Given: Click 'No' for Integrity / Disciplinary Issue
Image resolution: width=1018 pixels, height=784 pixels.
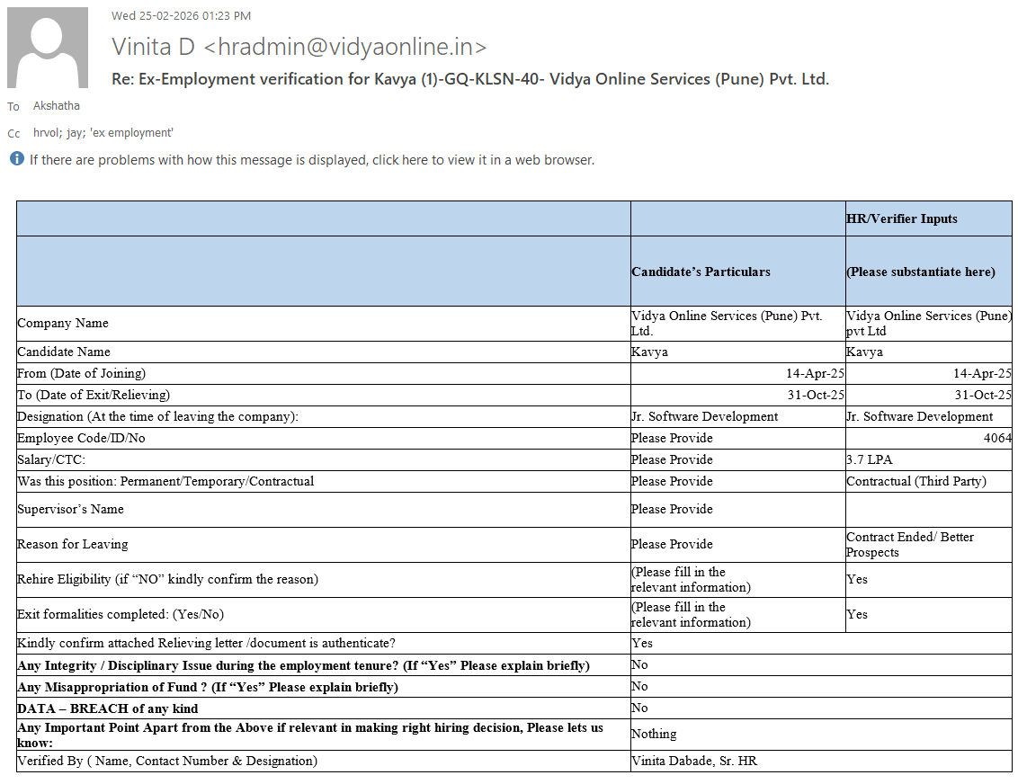Looking at the screenshot, I should tap(639, 664).
